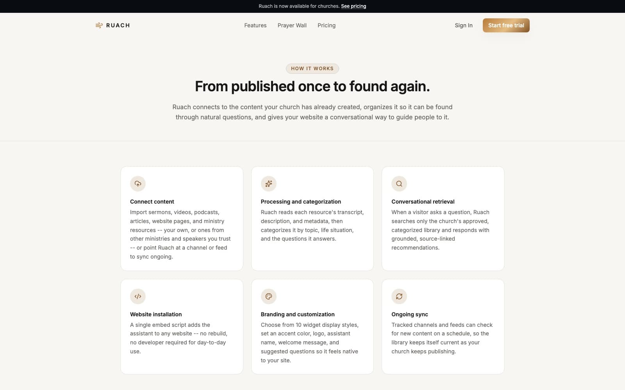The width and height of the screenshot is (625, 390).
Task: Start the free trial button
Action: (x=506, y=25)
